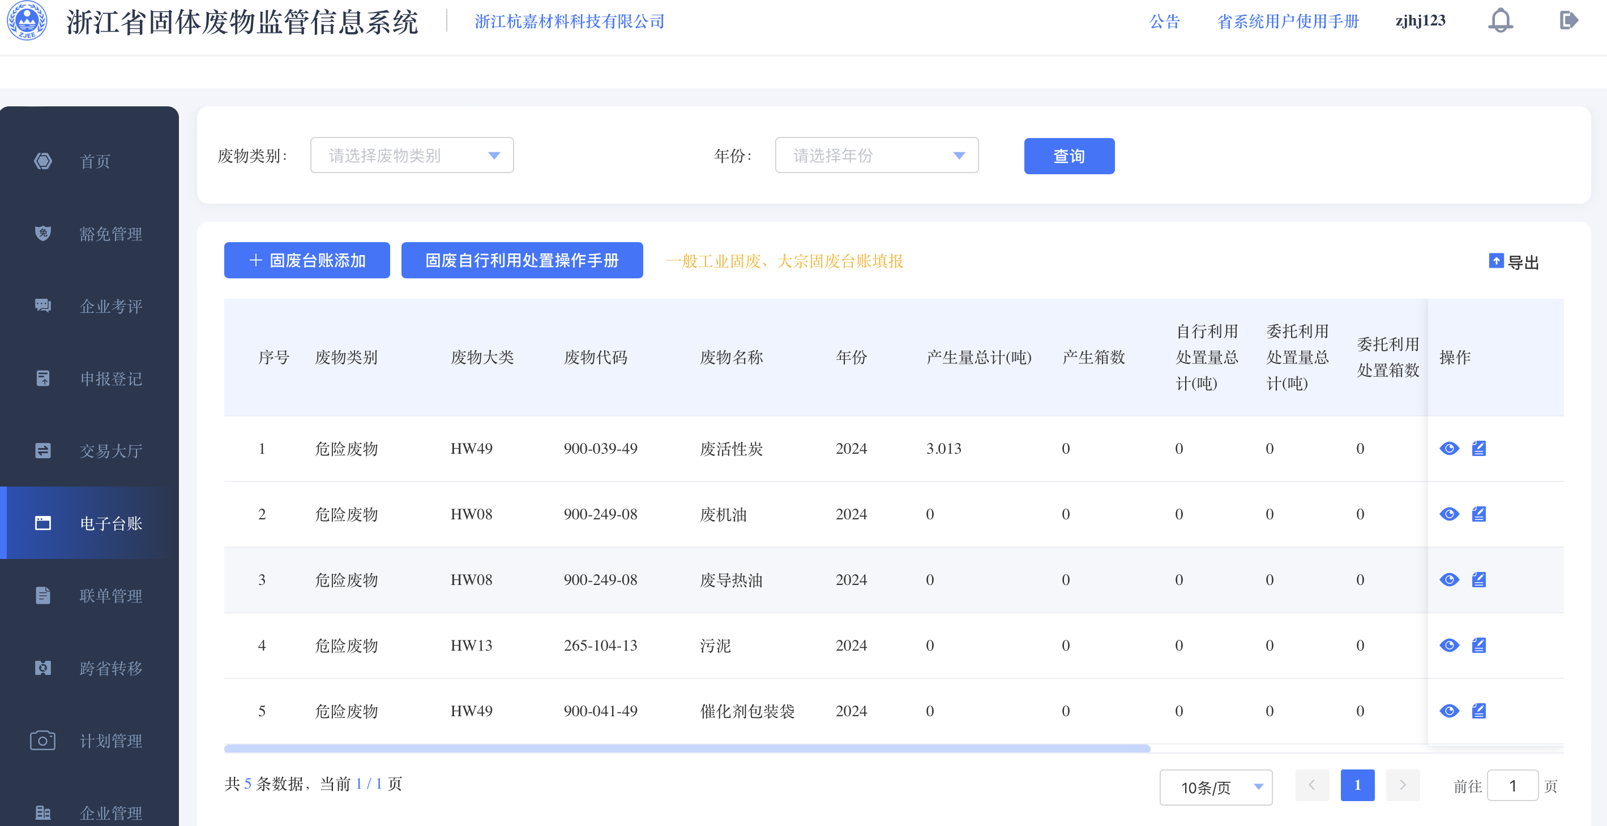Screen dimensions: 1607x826
Task: View details of 废导热油 row
Action: point(1449,579)
